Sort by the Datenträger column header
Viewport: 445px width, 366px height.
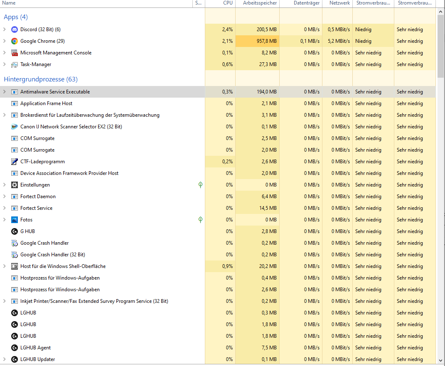[x=301, y=3]
